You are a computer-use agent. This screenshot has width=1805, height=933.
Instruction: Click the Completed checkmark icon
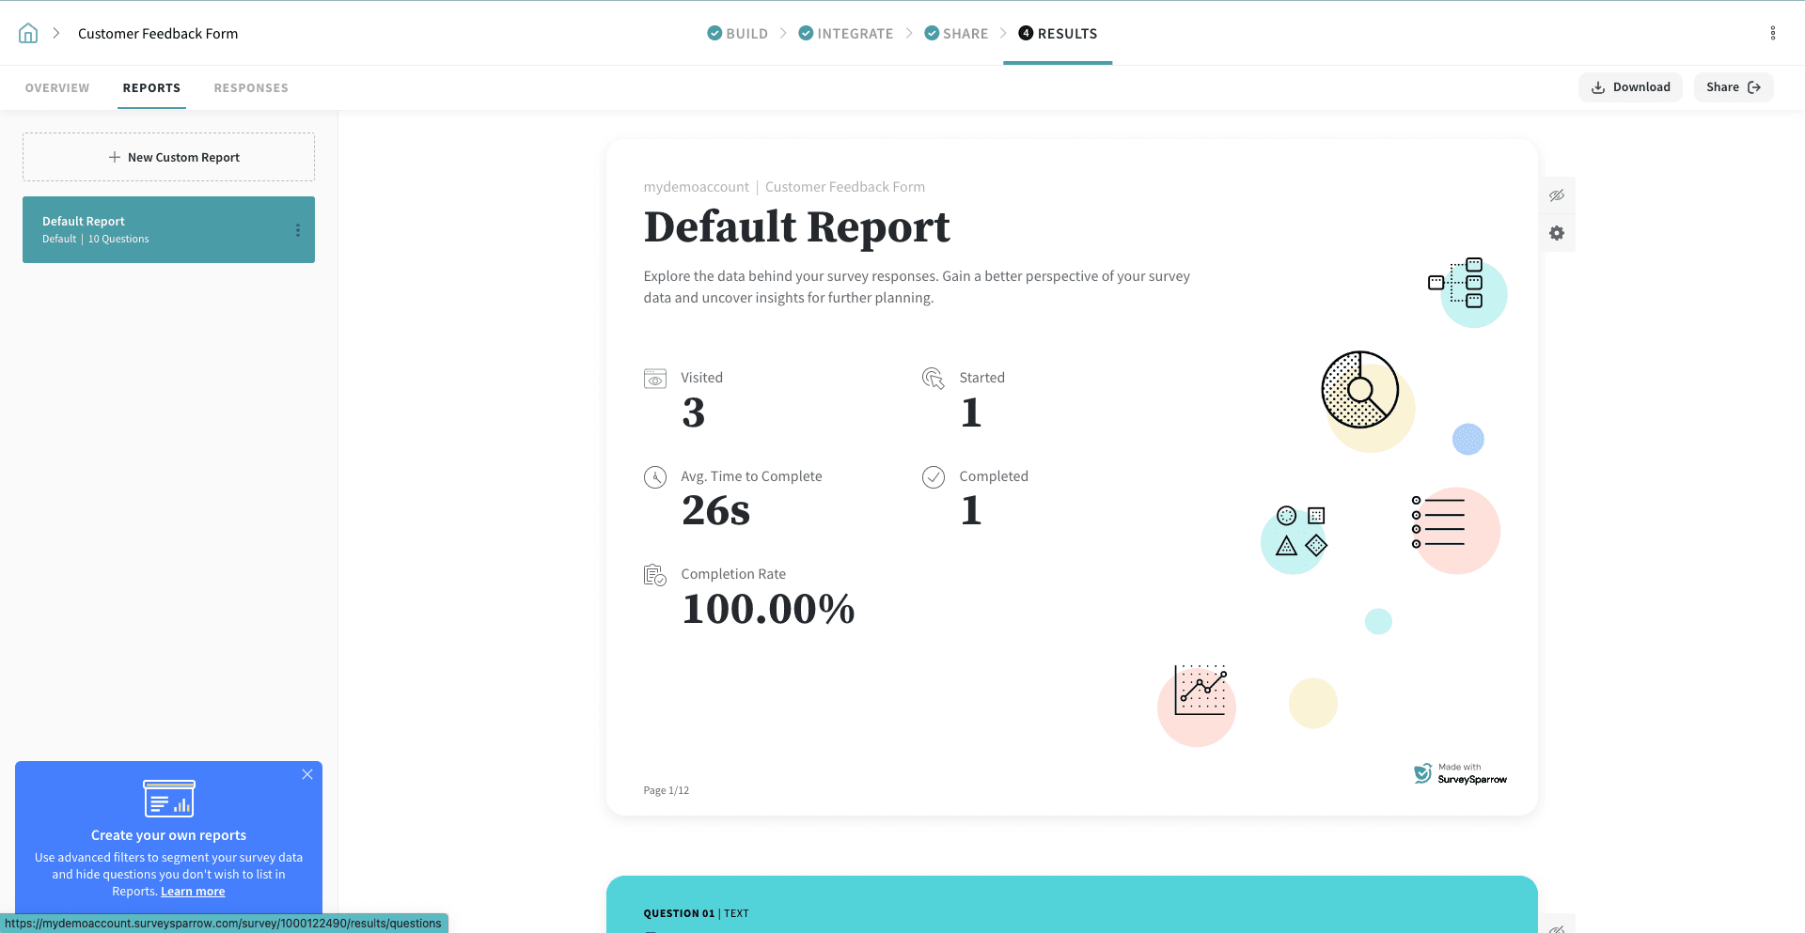coord(934,477)
